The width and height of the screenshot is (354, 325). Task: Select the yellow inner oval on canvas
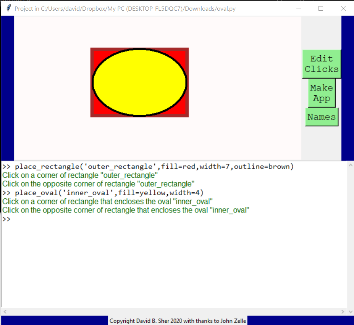click(139, 82)
